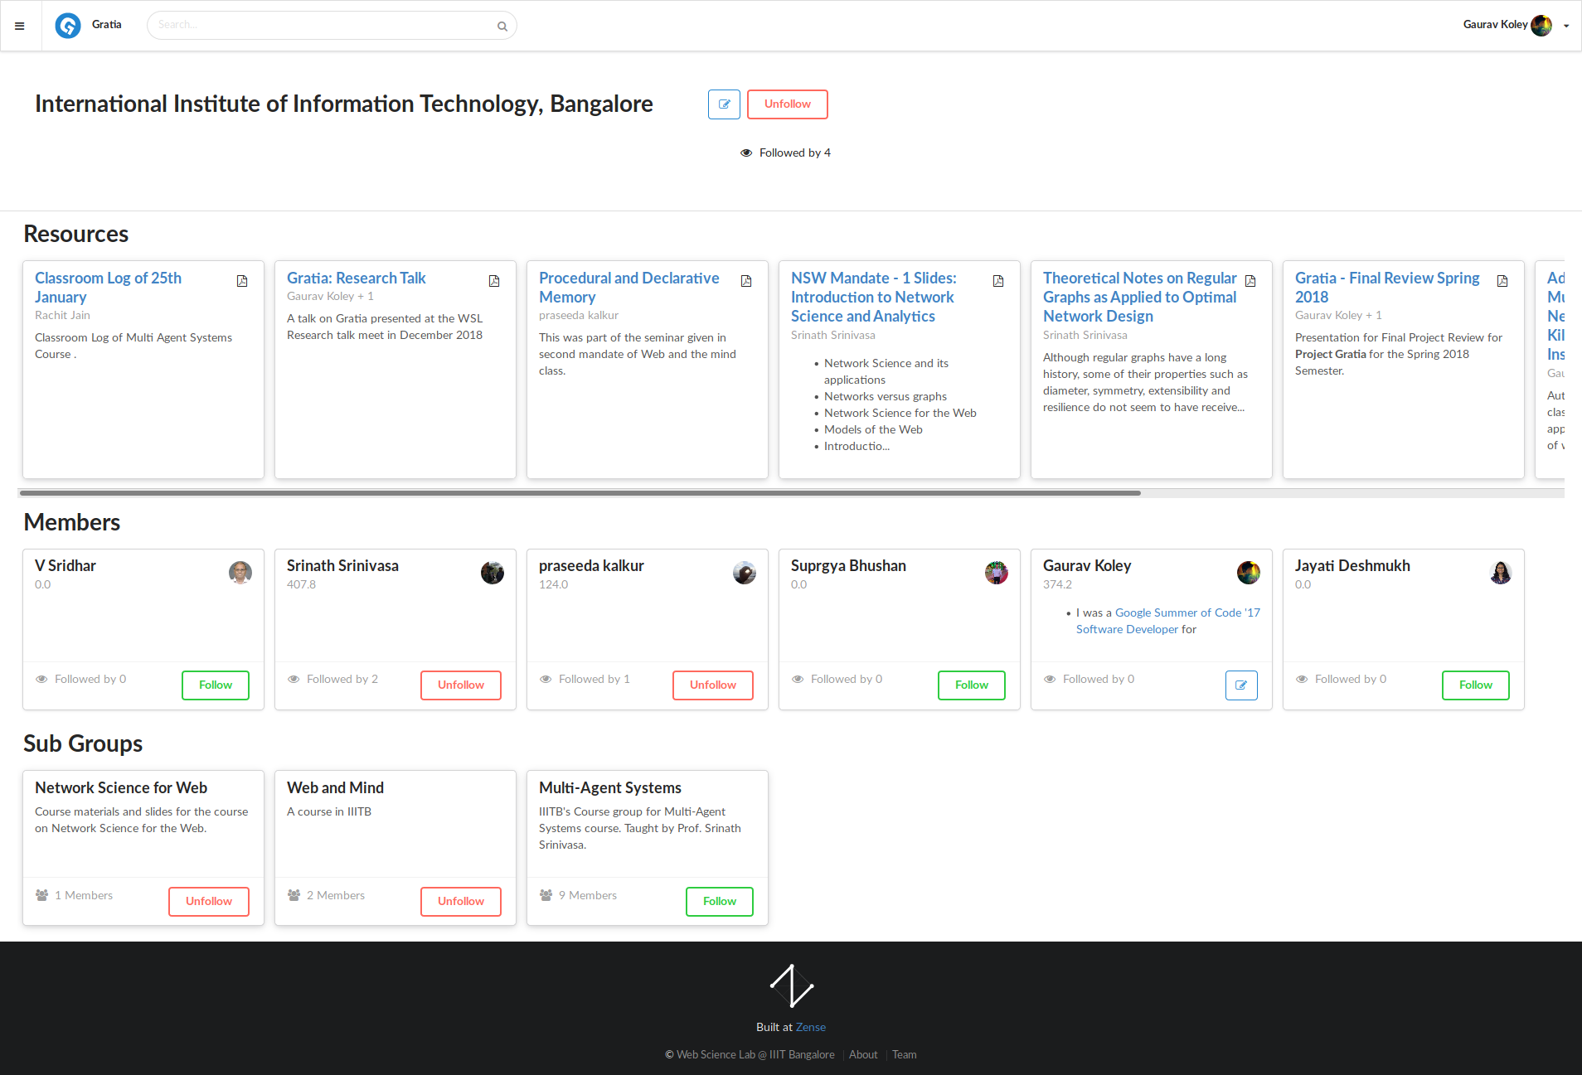Screen dimensions: 1582x1075
Task: Open Procedural and Declarative Memory resource
Action: click(629, 288)
